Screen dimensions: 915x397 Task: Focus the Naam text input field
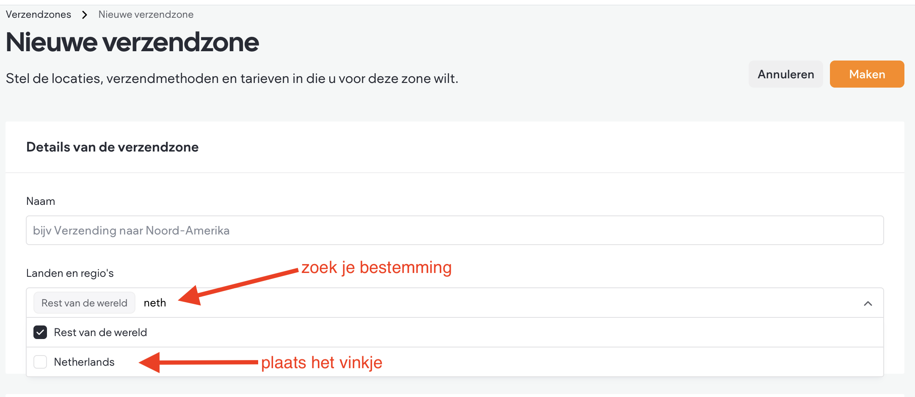(x=455, y=230)
